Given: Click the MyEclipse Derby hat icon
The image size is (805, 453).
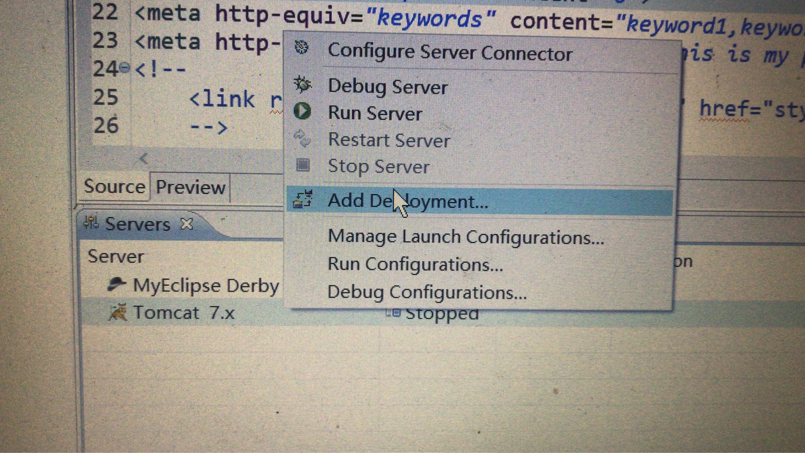Looking at the screenshot, I should click(x=116, y=285).
